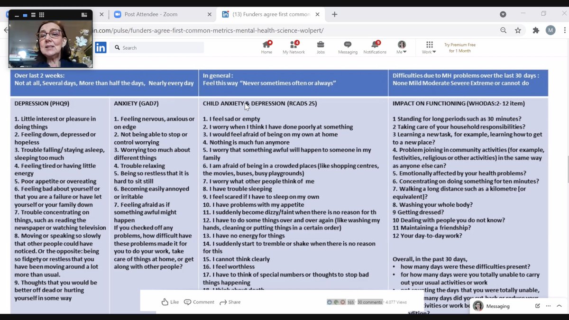Click 'Overall, in the past 30 days,' text
The height and width of the screenshot is (320, 569).
[x=430, y=259]
